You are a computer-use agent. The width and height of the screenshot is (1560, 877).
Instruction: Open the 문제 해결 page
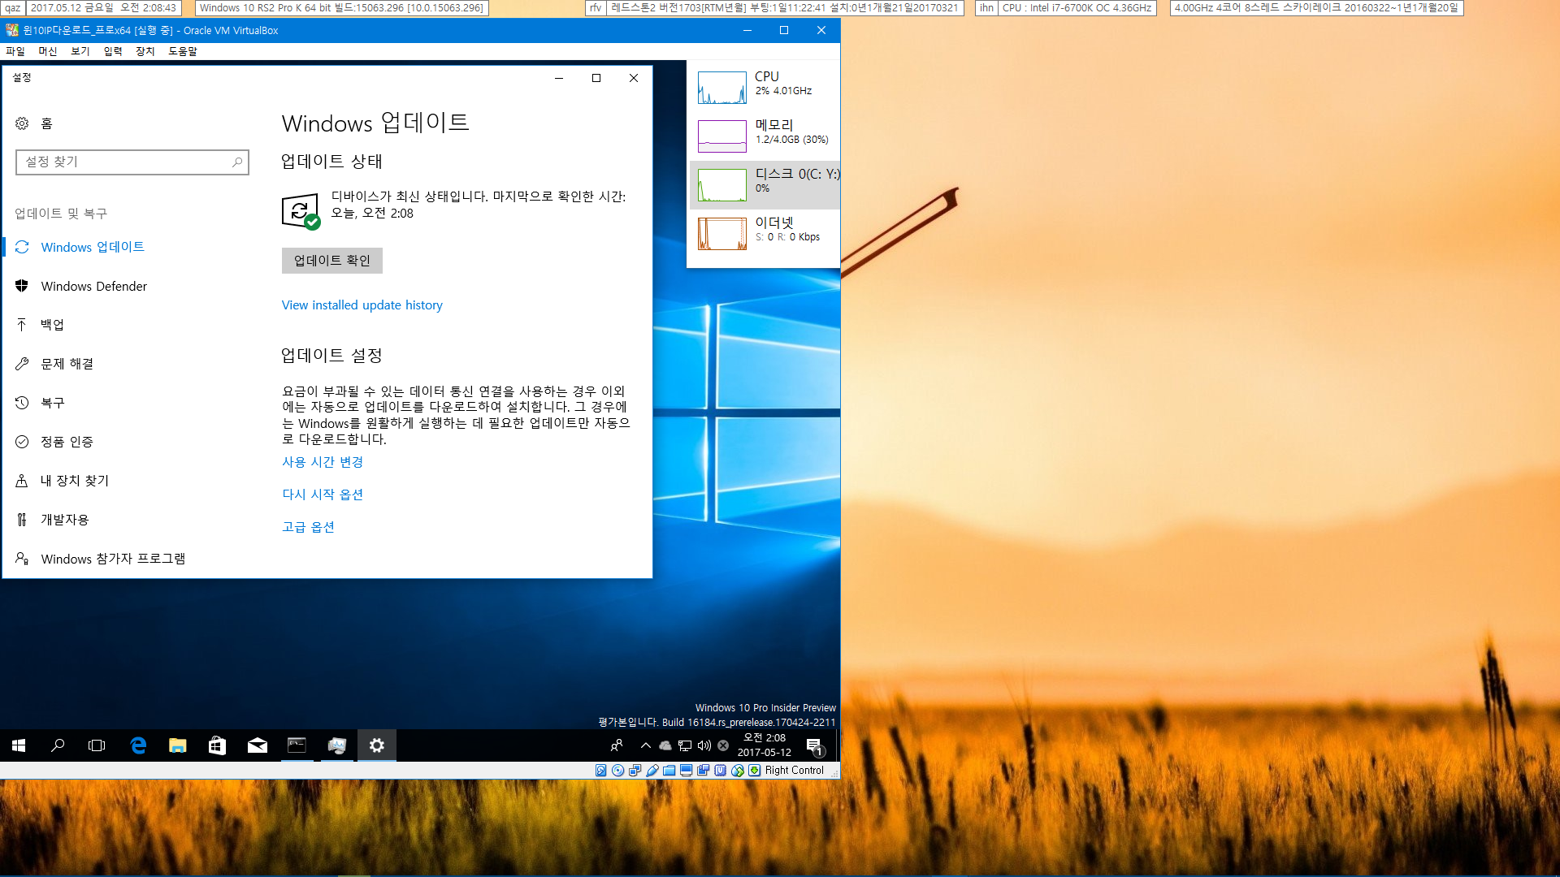(x=67, y=364)
